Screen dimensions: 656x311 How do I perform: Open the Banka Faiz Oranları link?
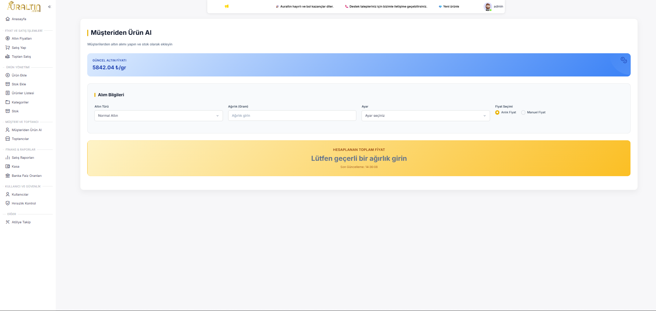[26, 176]
